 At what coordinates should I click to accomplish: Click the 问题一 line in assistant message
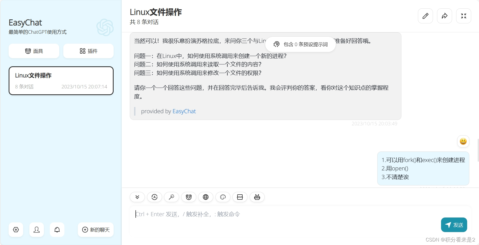[210, 56]
